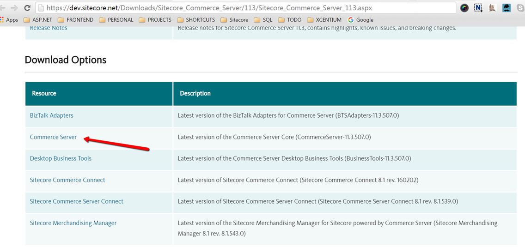
Task: Click the Commerce Server download link
Action: [53, 137]
